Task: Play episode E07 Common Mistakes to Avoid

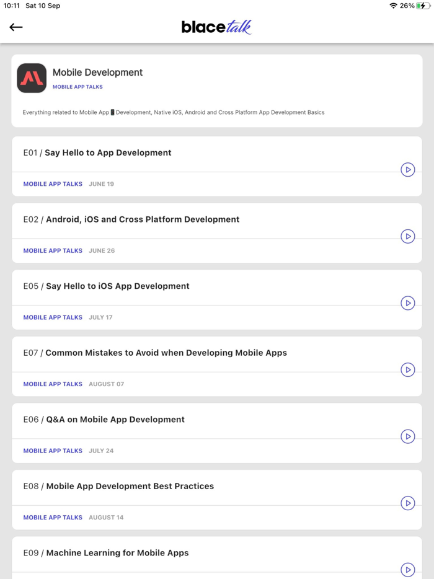Action: point(407,369)
